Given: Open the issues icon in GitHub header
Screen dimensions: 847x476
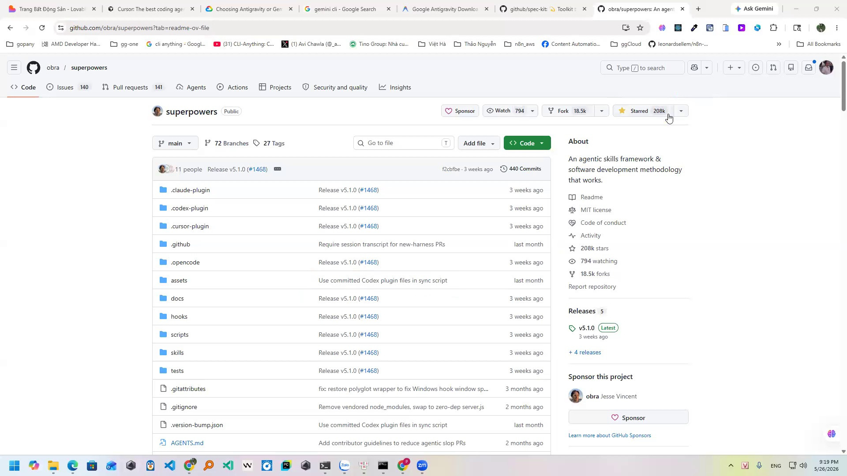Looking at the screenshot, I should (756, 68).
